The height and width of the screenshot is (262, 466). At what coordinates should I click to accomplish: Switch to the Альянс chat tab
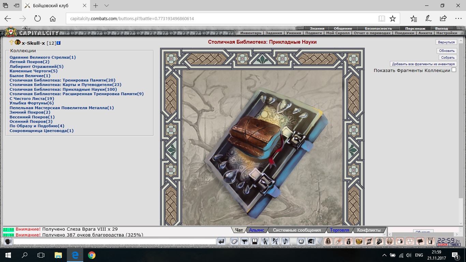257,230
